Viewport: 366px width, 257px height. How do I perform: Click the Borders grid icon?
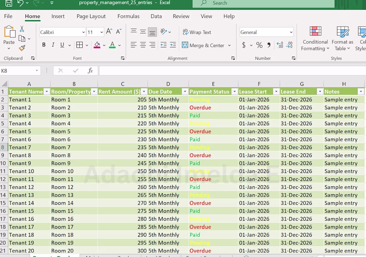tap(80, 45)
